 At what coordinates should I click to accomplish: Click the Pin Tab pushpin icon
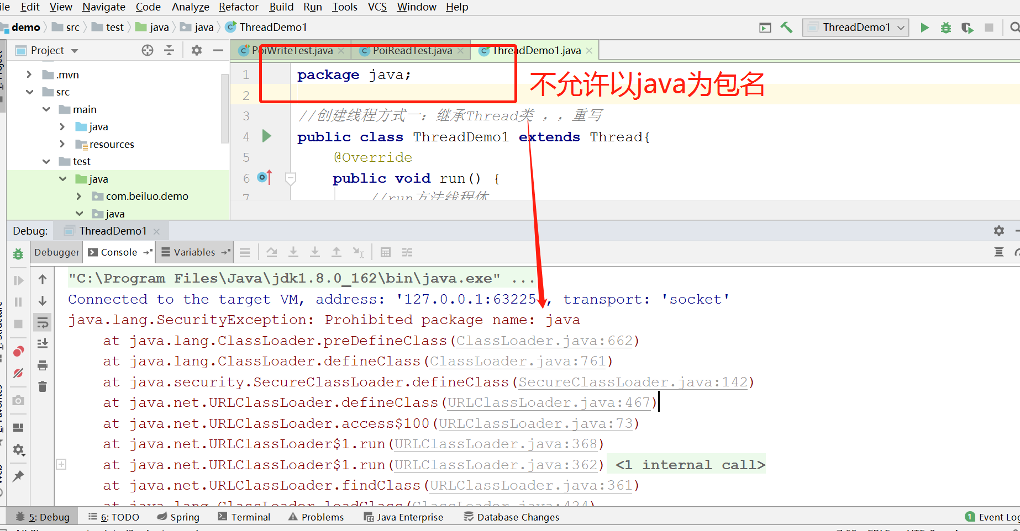click(18, 476)
